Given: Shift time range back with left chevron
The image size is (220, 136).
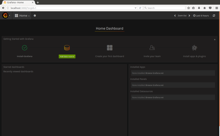Looking at the screenshot, I should pos(175,15).
